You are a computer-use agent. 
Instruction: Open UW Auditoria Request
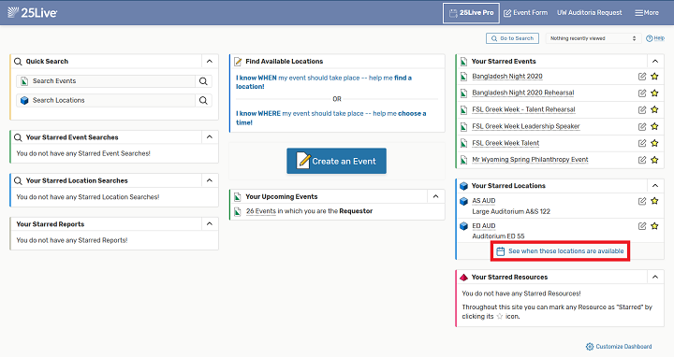[x=590, y=13]
